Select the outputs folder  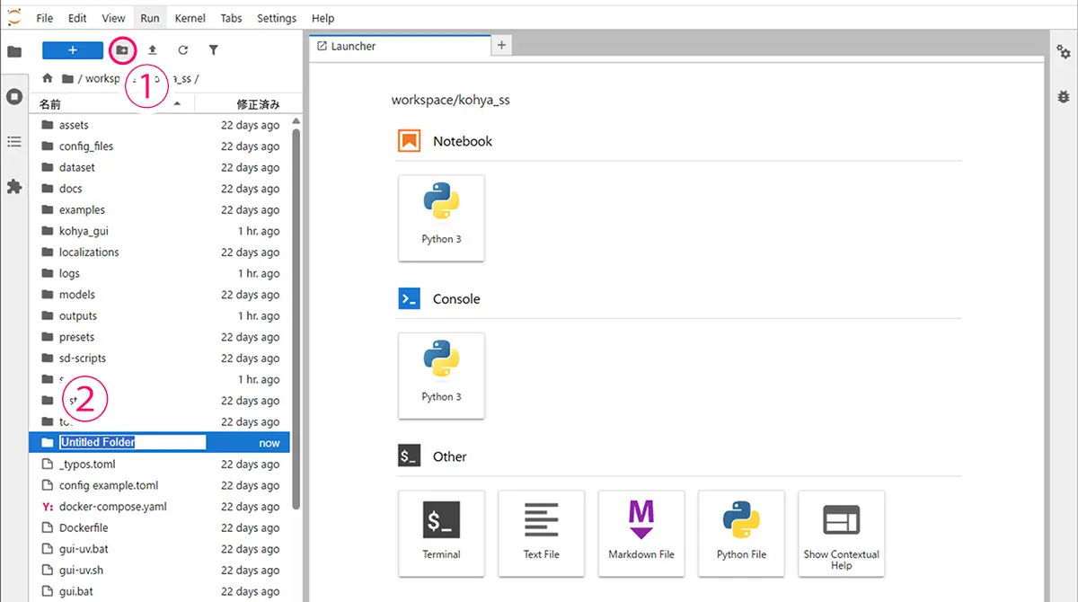[160, 315]
